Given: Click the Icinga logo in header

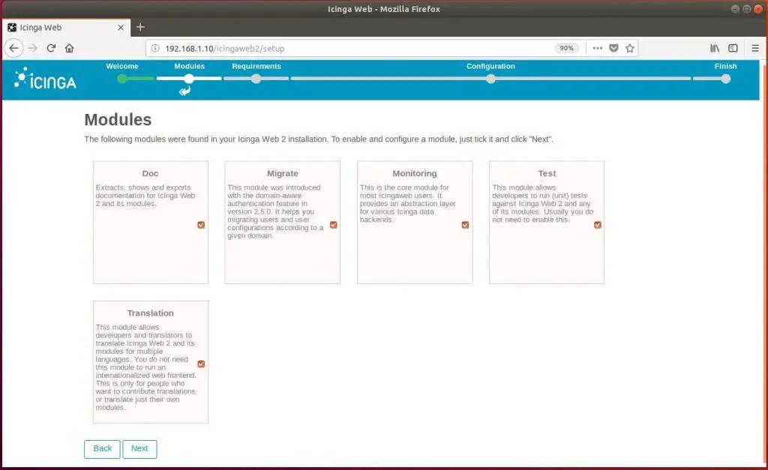Looking at the screenshot, I should coord(45,79).
